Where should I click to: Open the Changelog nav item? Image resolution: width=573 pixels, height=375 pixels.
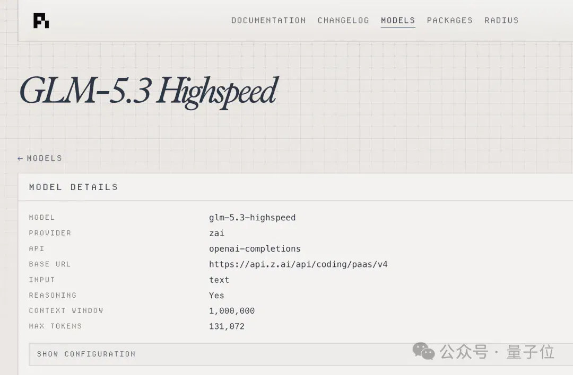click(x=343, y=21)
